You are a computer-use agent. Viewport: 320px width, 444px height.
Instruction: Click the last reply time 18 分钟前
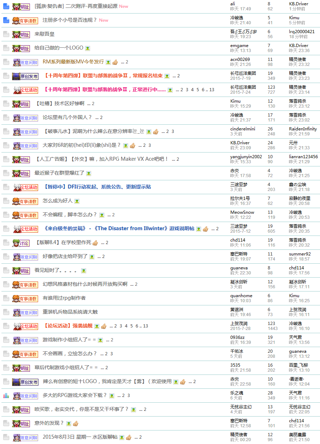[x=298, y=37]
